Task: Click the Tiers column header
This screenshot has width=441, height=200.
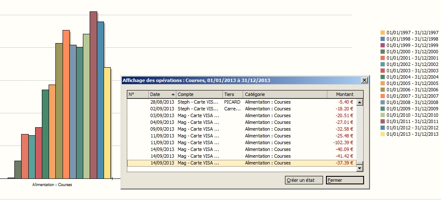Action: (x=233, y=94)
